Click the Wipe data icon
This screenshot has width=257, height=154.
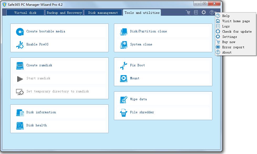pos(124,99)
